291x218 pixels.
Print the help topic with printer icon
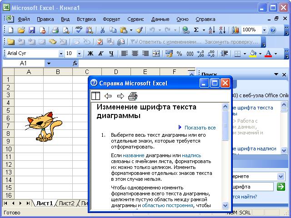133,96
